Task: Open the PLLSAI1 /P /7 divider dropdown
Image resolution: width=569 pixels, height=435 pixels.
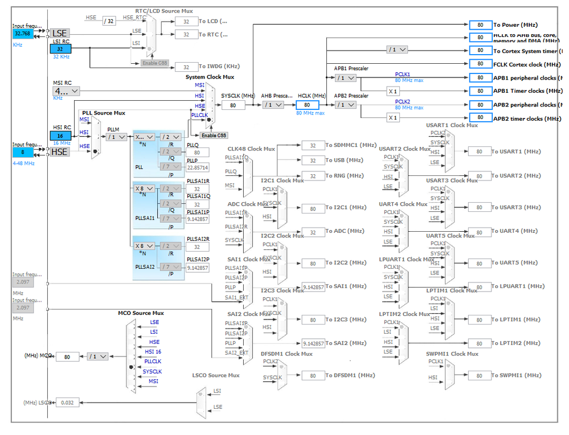Action: click(170, 219)
